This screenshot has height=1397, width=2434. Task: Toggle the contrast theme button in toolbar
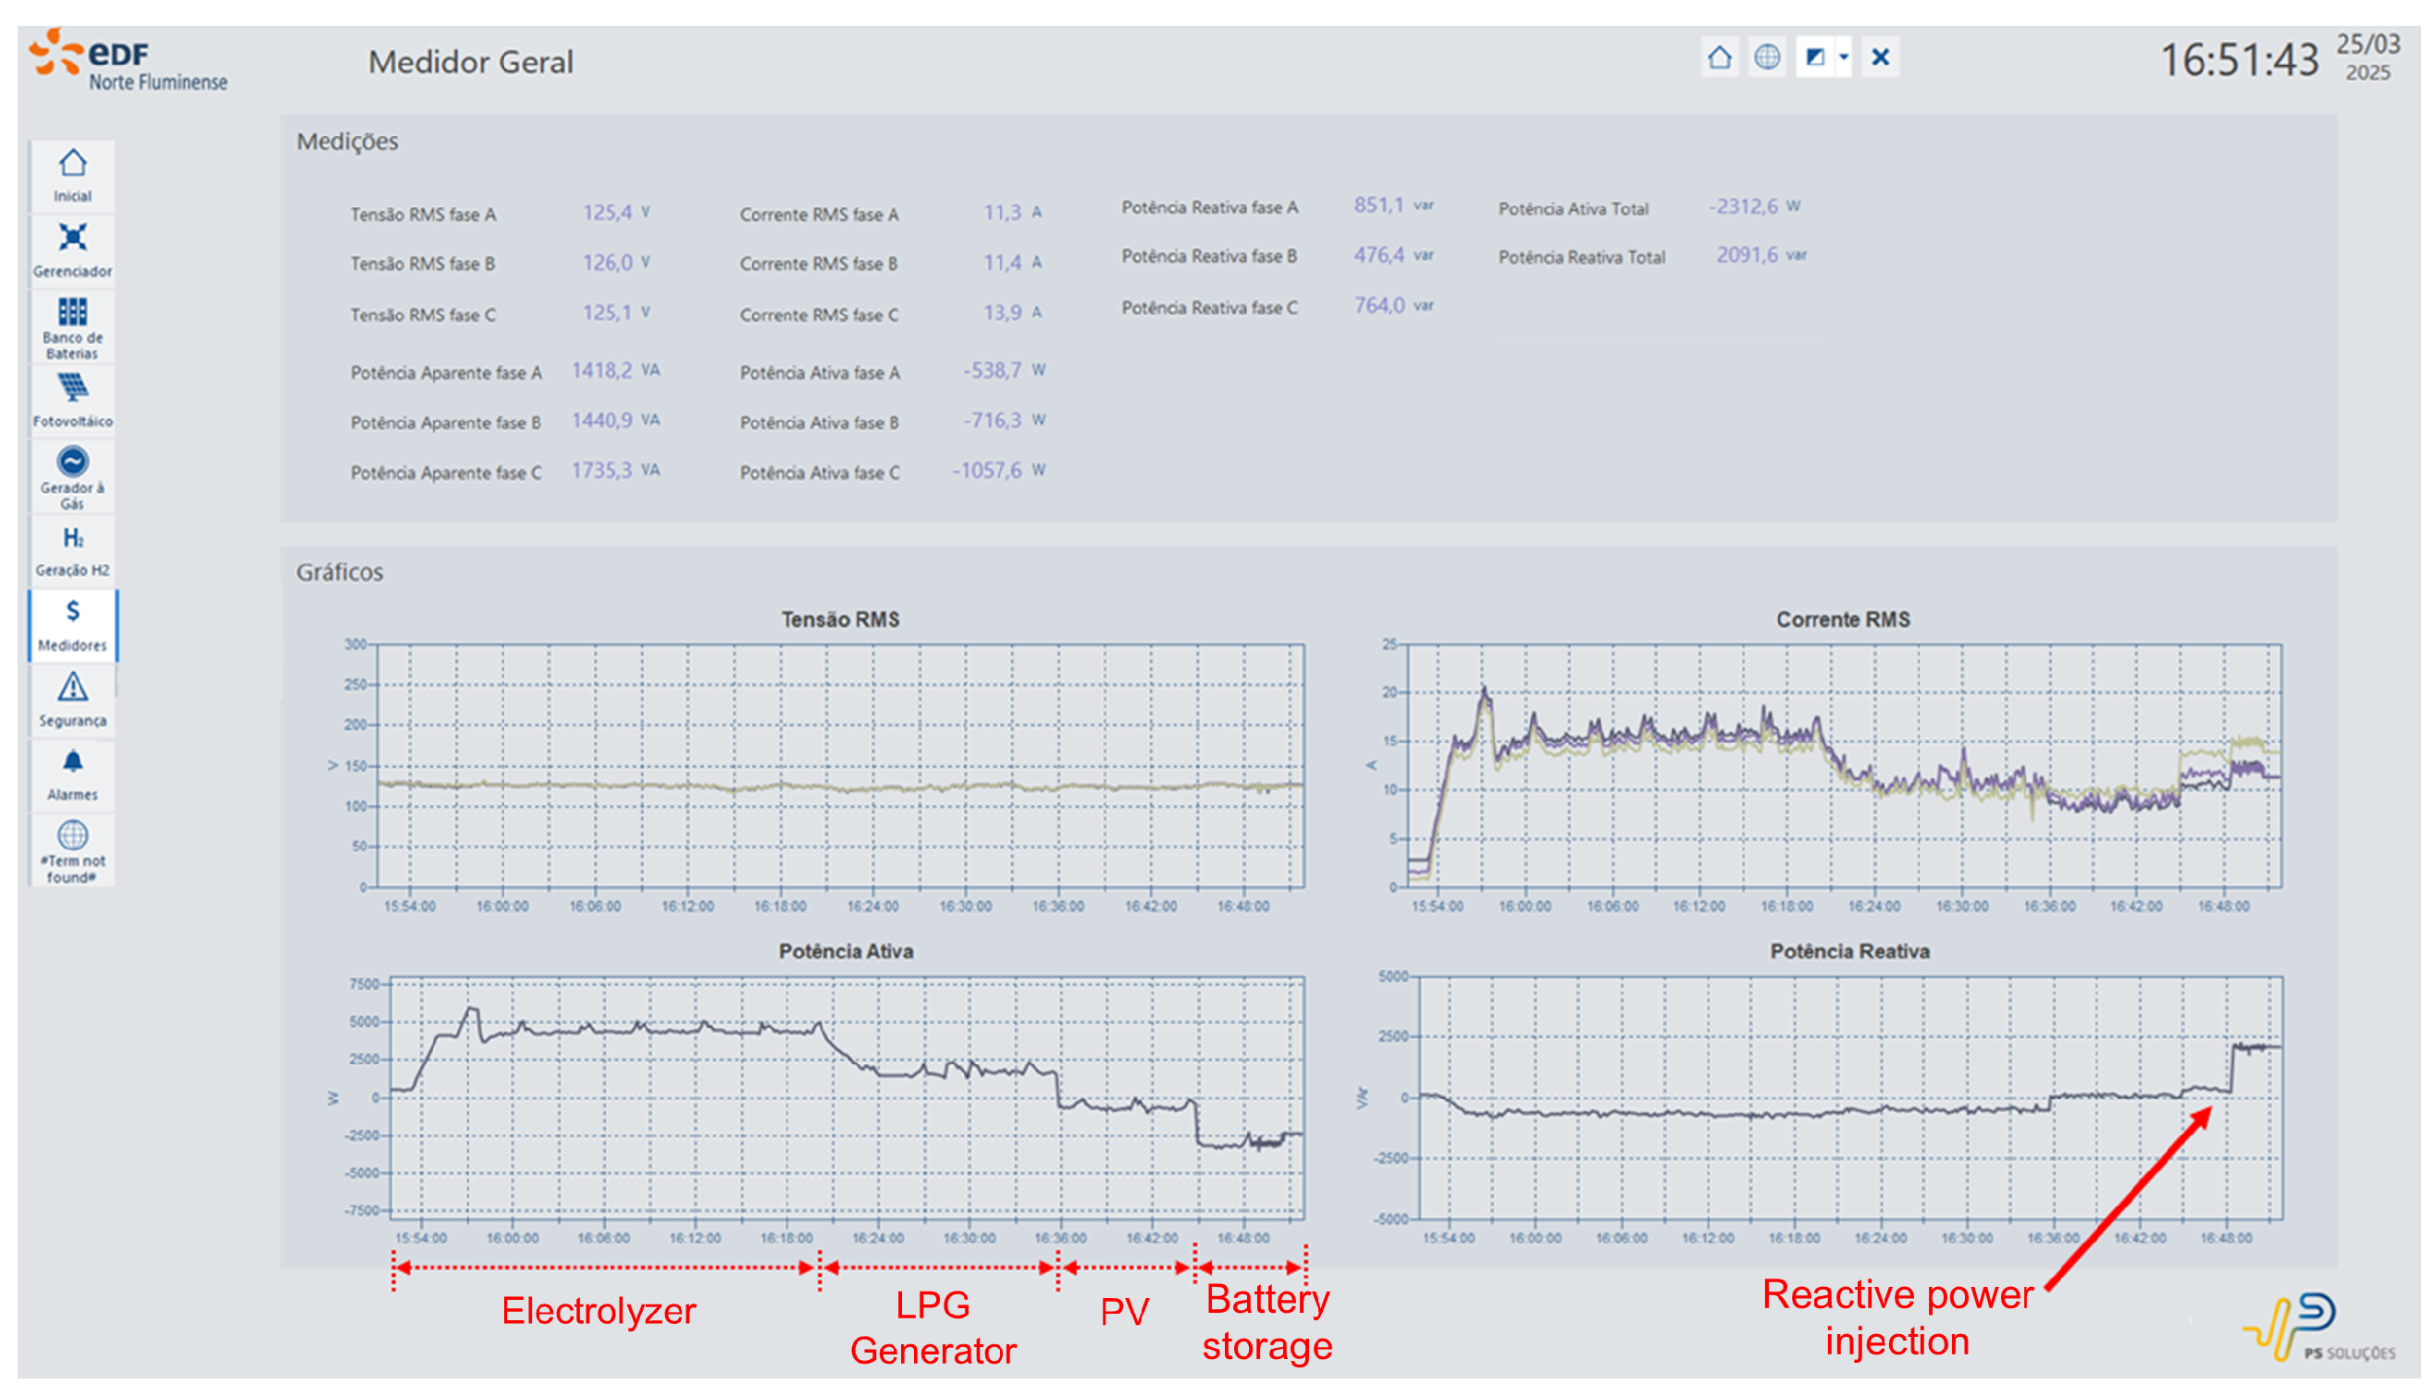point(1813,57)
